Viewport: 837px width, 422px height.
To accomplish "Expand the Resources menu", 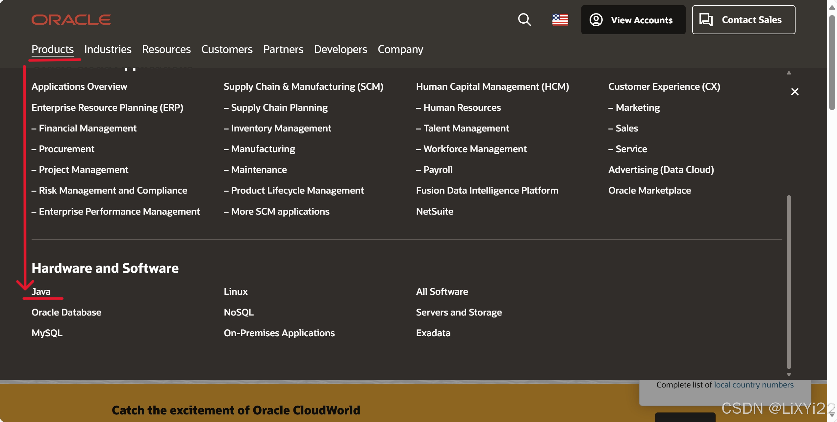I will tap(166, 49).
